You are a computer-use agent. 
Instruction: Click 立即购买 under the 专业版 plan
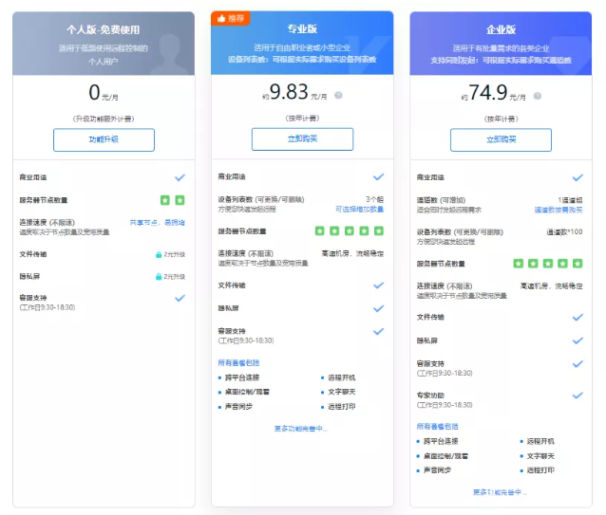(x=302, y=139)
